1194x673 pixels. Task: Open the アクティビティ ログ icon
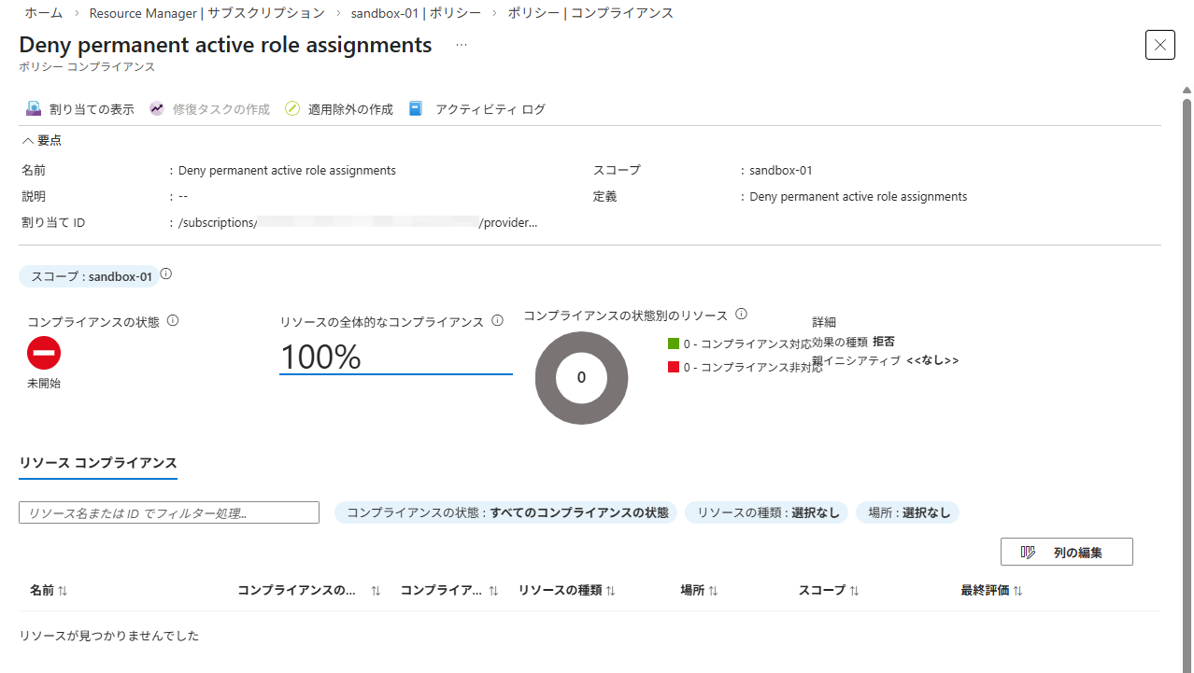[415, 108]
